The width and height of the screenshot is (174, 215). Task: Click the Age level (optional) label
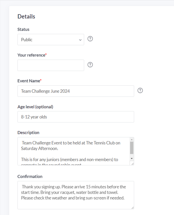click(x=35, y=107)
